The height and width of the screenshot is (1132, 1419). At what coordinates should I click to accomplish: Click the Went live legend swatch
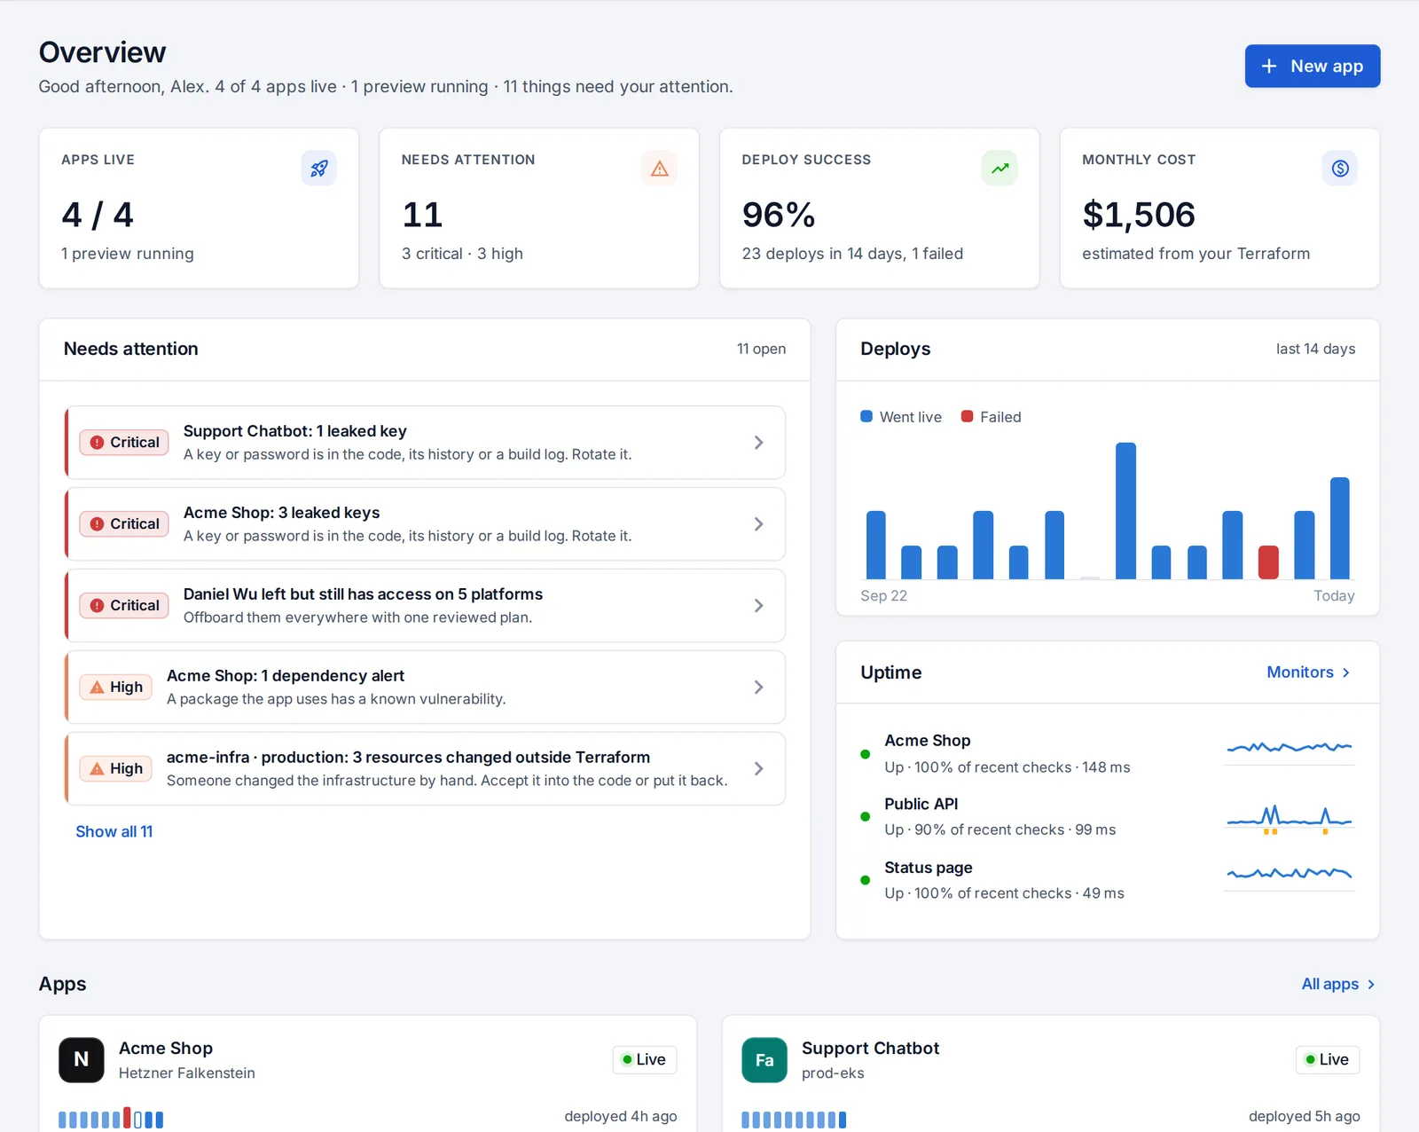click(866, 417)
